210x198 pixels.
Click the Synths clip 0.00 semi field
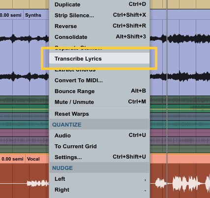click(11, 15)
